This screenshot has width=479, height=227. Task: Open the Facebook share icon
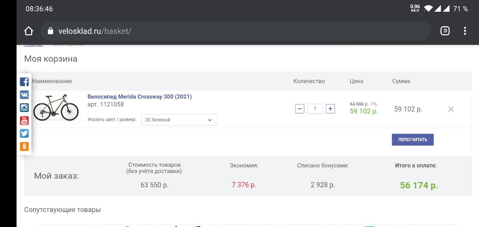coord(24,82)
